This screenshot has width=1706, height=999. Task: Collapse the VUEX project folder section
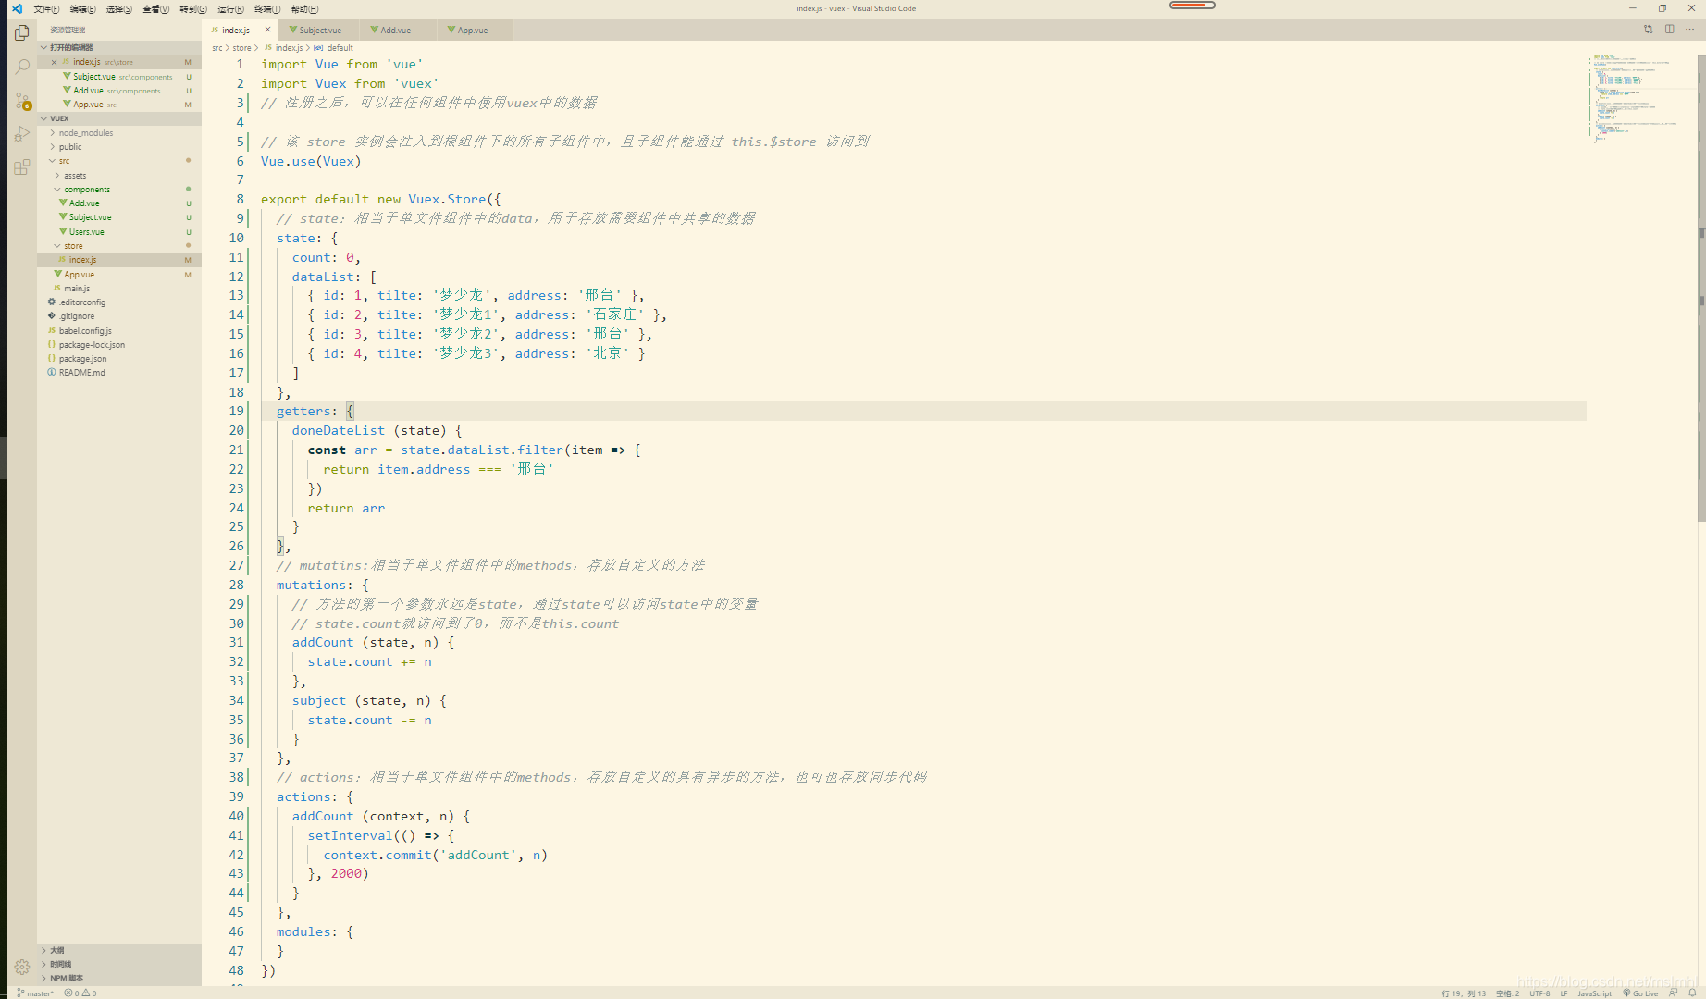point(118,118)
